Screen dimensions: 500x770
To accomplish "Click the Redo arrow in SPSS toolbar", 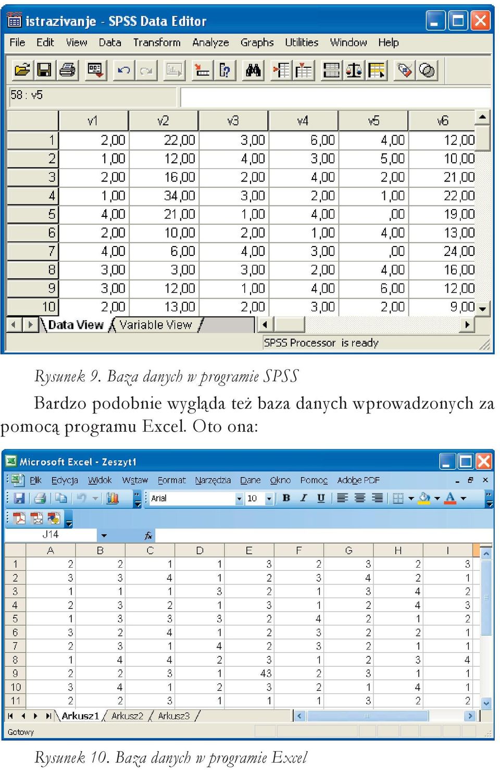I will [146, 70].
